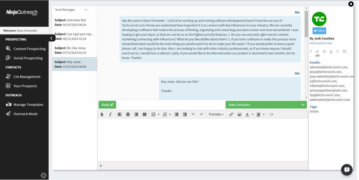Click the NinjaOutreach logo

pos(22,13)
